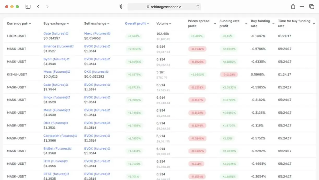Select the KISHU-USDT currency pair cell
319x180 pixels.
tap(17, 75)
